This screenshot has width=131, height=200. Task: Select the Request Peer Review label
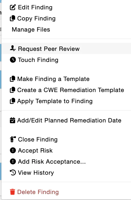pyautogui.click(x=49, y=49)
